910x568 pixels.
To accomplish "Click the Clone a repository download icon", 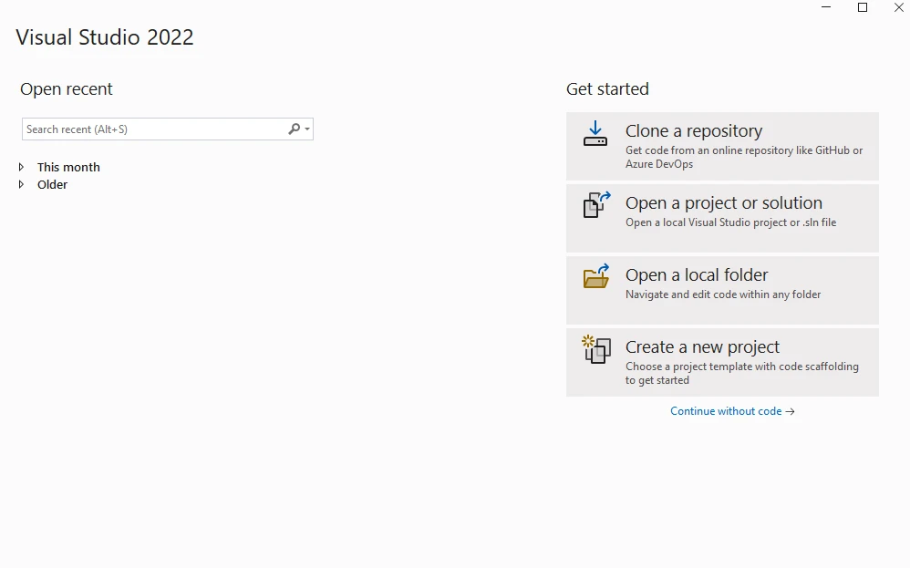I will pyautogui.click(x=595, y=134).
